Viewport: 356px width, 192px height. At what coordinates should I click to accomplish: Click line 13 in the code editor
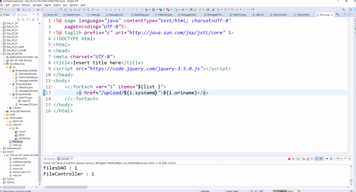pos(200,93)
